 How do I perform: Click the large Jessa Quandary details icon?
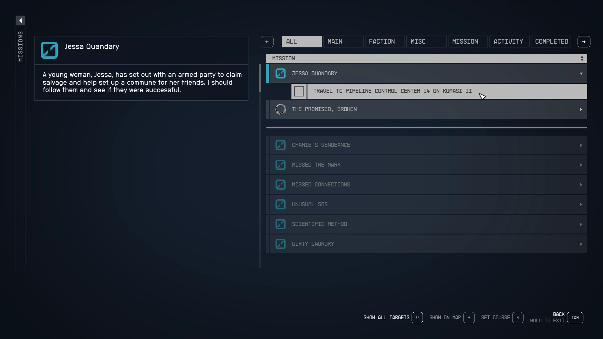point(49,50)
